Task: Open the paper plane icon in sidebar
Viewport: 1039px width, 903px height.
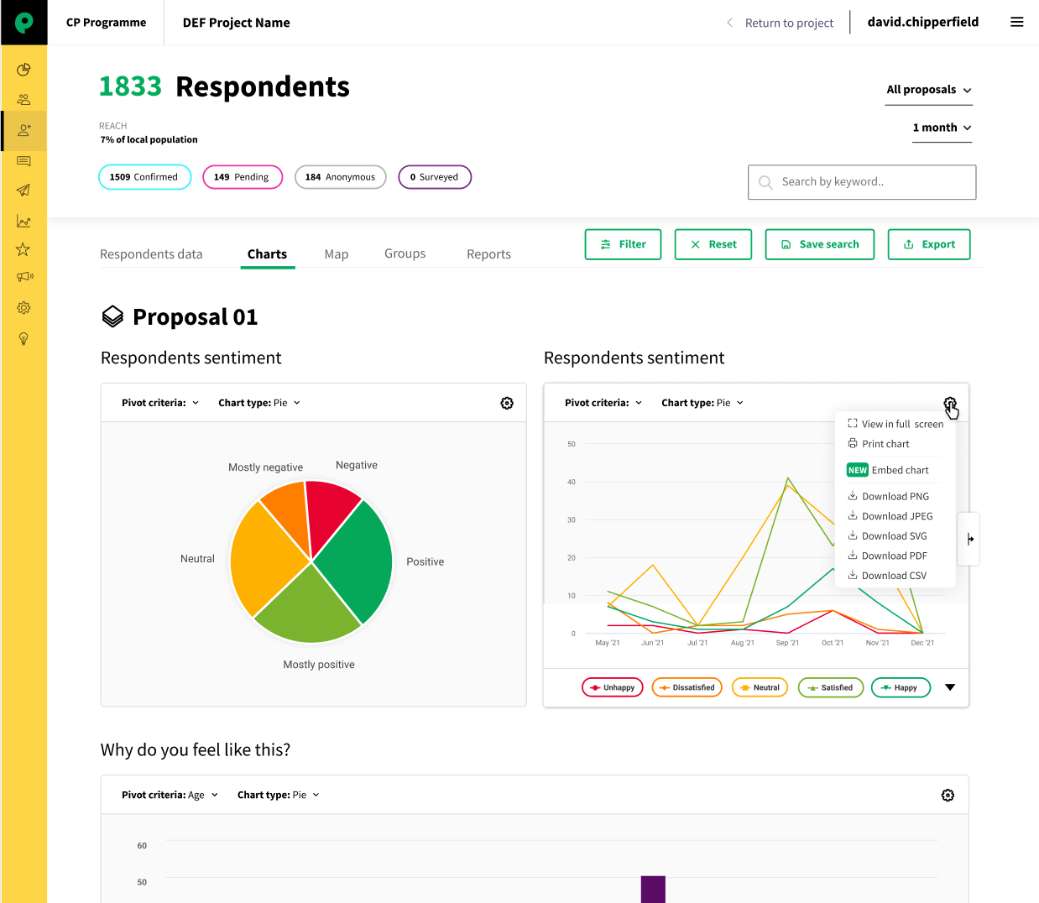Action: [23, 191]
